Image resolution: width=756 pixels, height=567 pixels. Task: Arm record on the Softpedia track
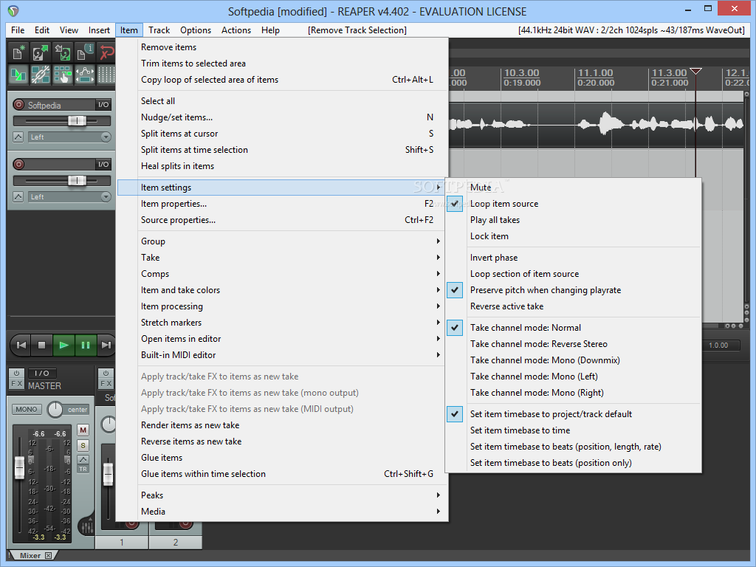(18, 105)
